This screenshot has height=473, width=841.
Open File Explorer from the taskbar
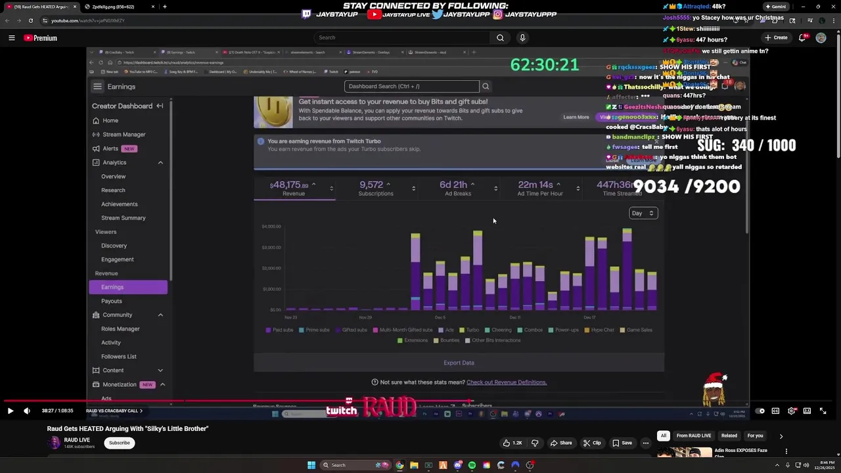[x=414, y=465]
